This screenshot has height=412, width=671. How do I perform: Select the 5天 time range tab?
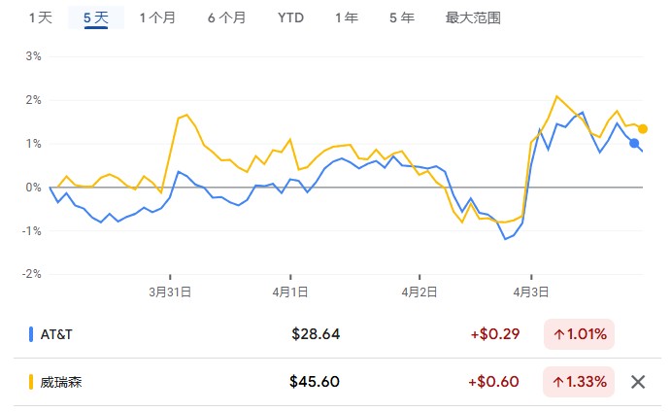[96, 17]
